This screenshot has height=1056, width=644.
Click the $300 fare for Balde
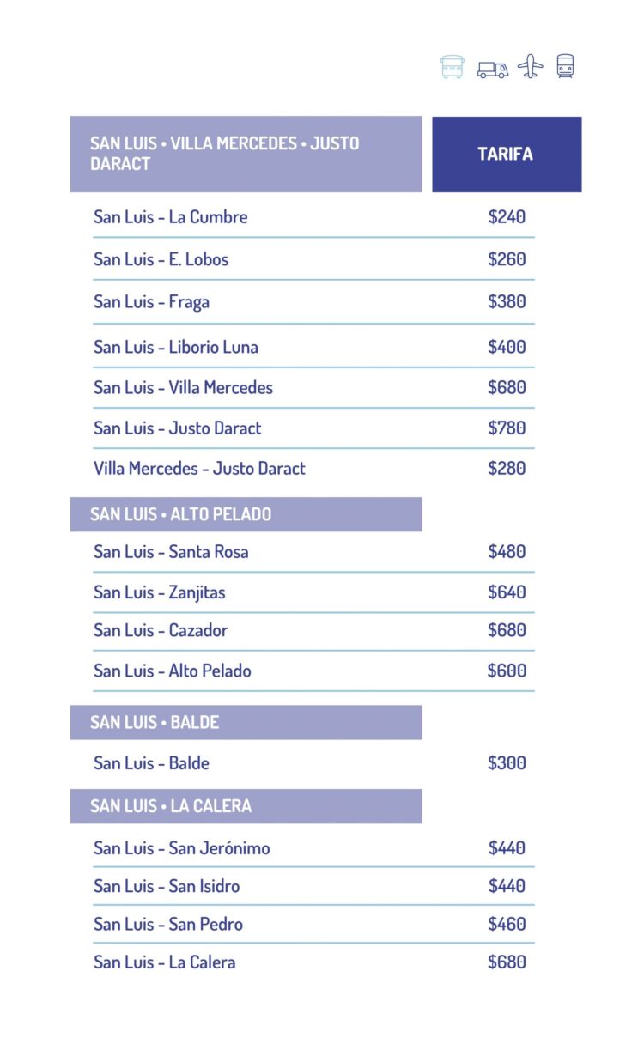click(507, 763)
